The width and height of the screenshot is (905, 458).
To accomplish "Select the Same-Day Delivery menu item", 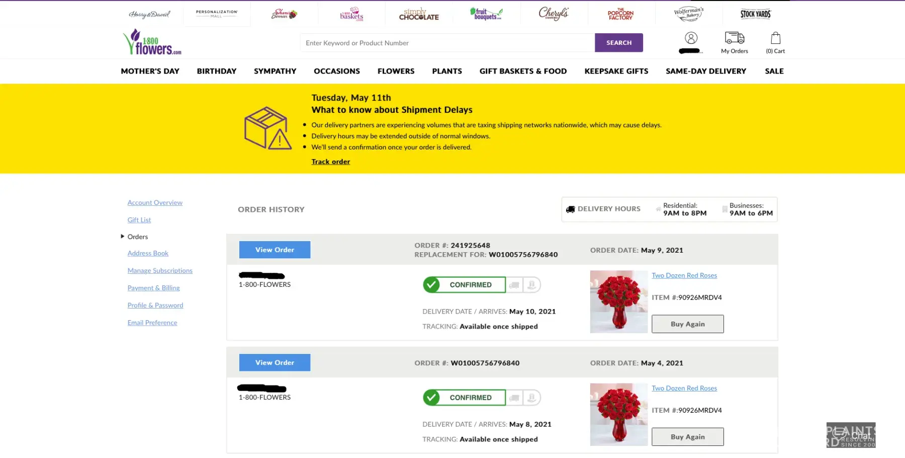I will (705, 71).
